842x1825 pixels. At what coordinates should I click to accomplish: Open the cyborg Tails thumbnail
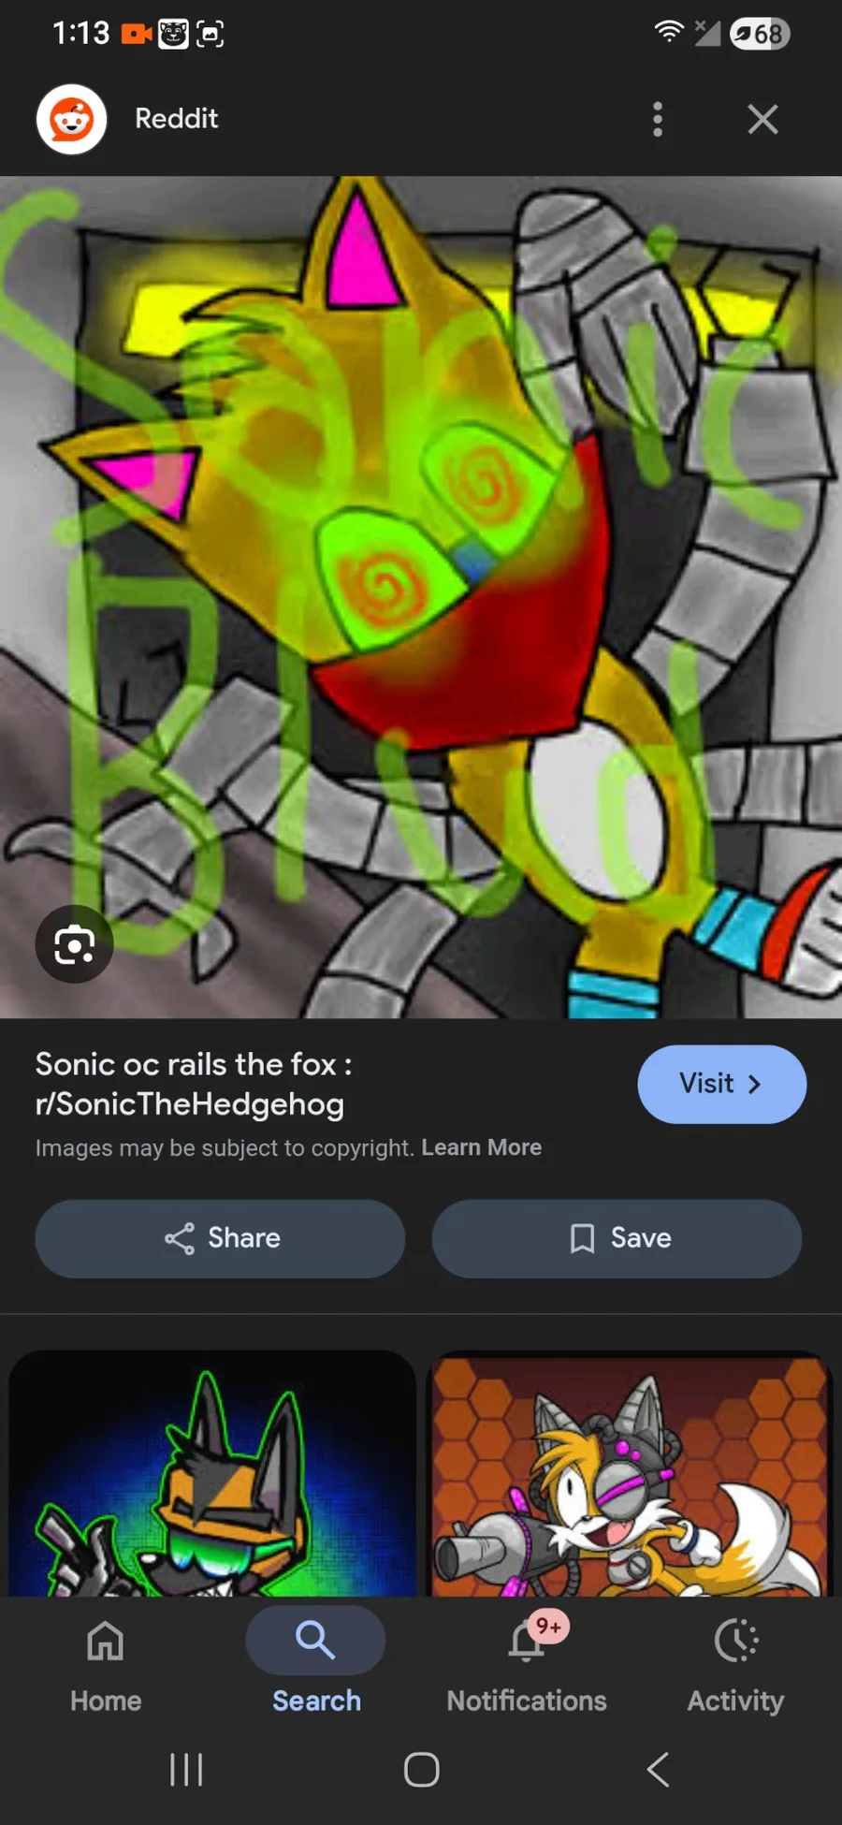[x=630, y=1473]
